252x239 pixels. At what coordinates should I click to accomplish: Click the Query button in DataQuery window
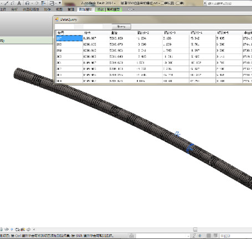(121, 27)
